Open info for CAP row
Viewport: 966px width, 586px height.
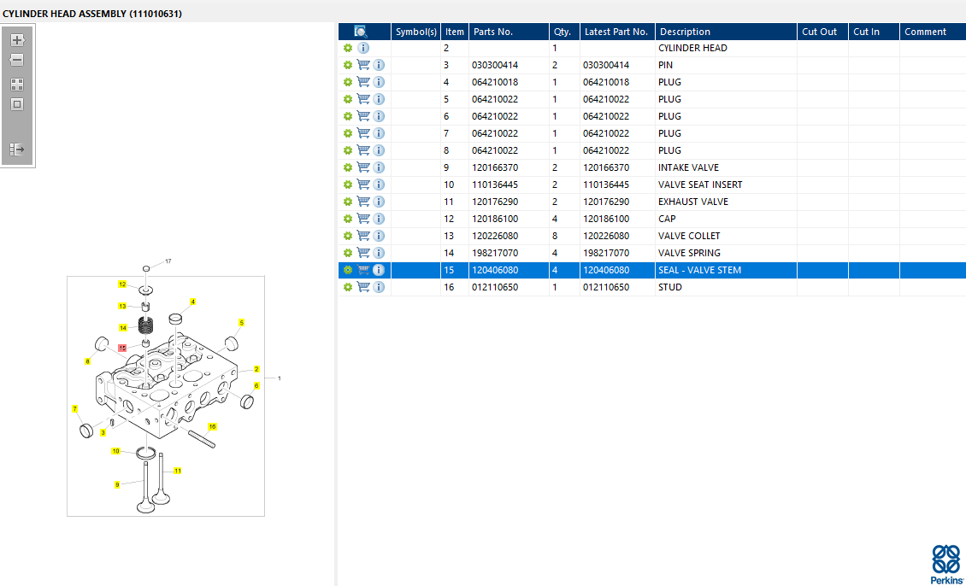(379, 219)
